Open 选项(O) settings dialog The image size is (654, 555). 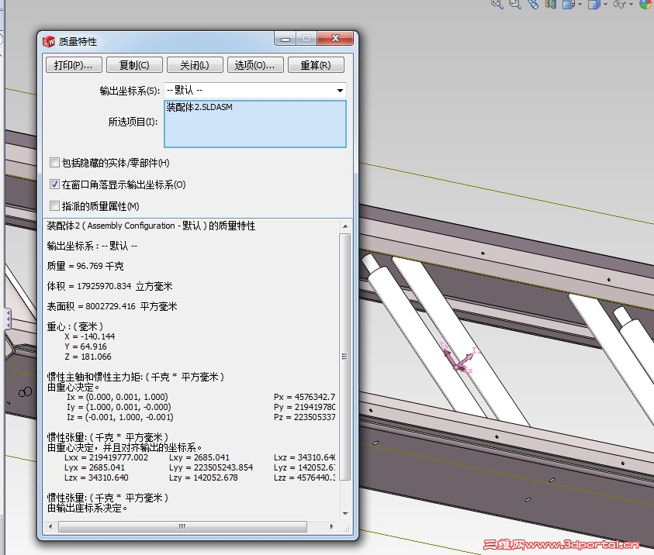tap(255, 64)
